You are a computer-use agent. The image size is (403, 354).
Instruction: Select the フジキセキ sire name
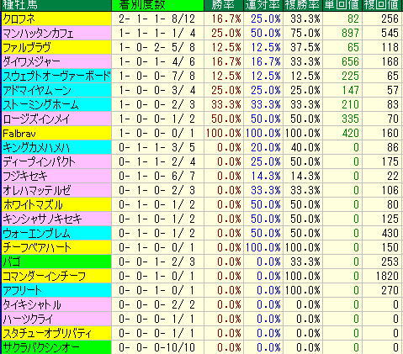point(25,176)
